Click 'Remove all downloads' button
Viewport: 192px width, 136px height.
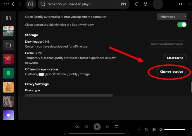(167, 44)
